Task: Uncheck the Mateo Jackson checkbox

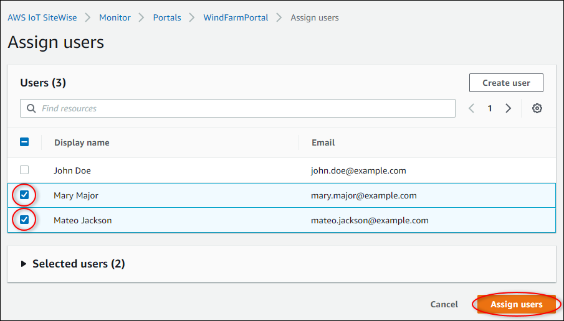Action: (24, 220)
